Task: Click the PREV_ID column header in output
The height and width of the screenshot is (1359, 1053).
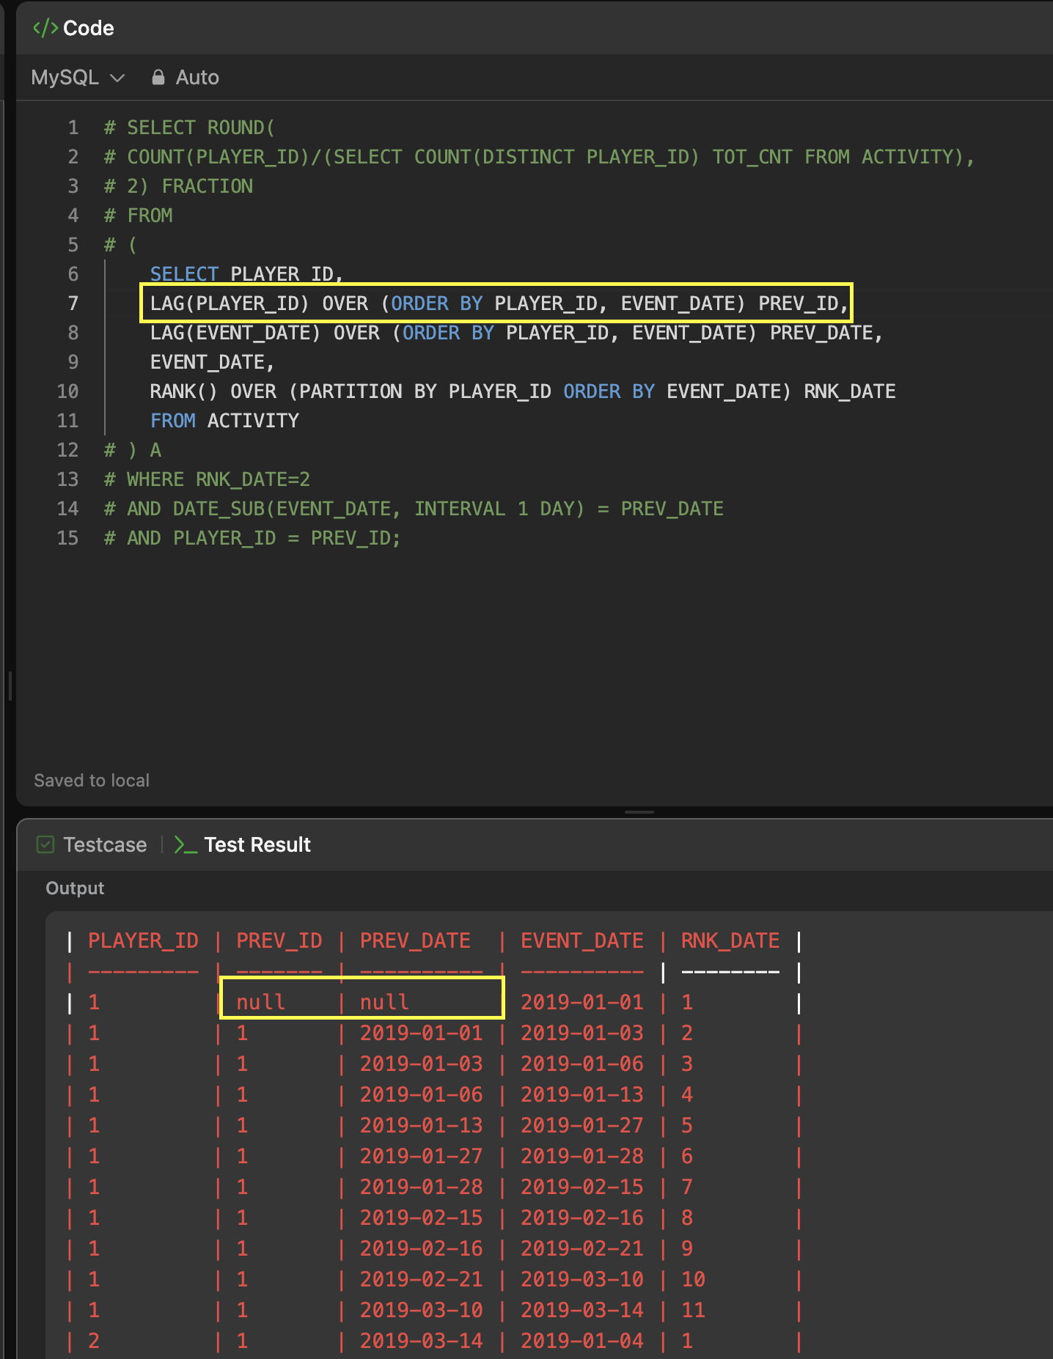Action: [279, 940]
